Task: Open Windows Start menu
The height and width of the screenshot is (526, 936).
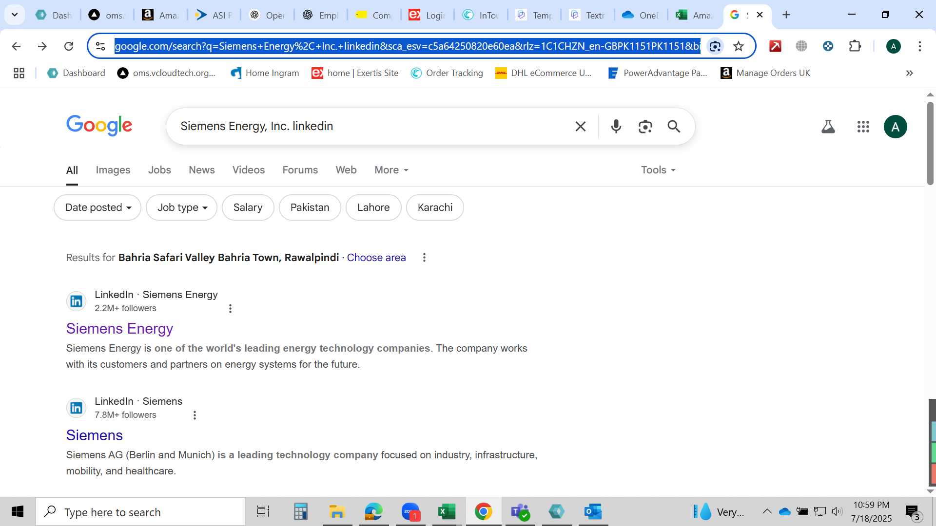Action: [x=18, y=512]
